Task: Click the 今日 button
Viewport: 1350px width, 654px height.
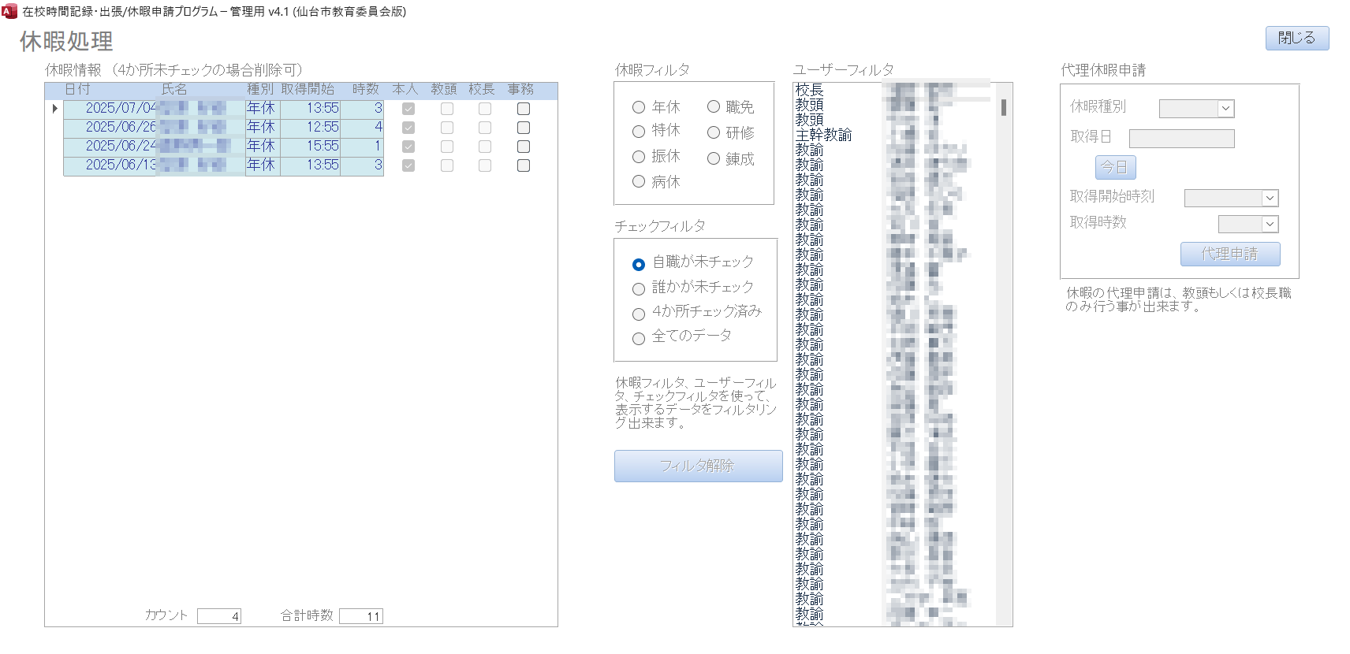Action: click(1115, 167)
